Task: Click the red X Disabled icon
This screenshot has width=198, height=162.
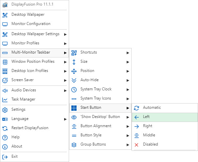Action: (x=136, y=145)
